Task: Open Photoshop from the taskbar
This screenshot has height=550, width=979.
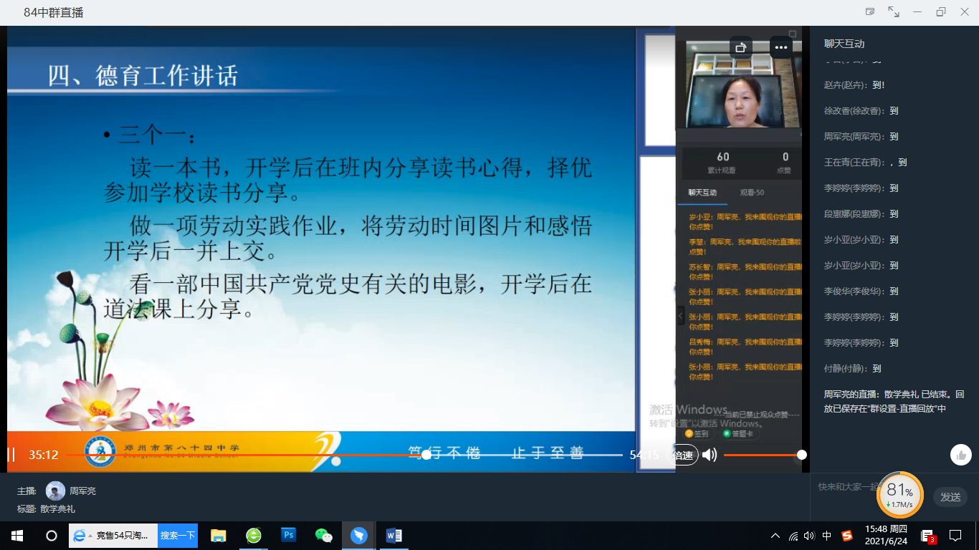Action: [x=289, y=535]
